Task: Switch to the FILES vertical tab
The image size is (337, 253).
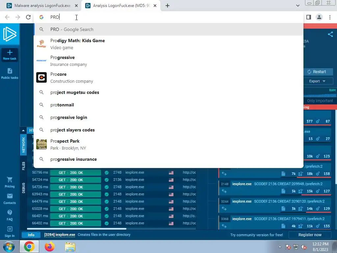Action: [23, 166]
